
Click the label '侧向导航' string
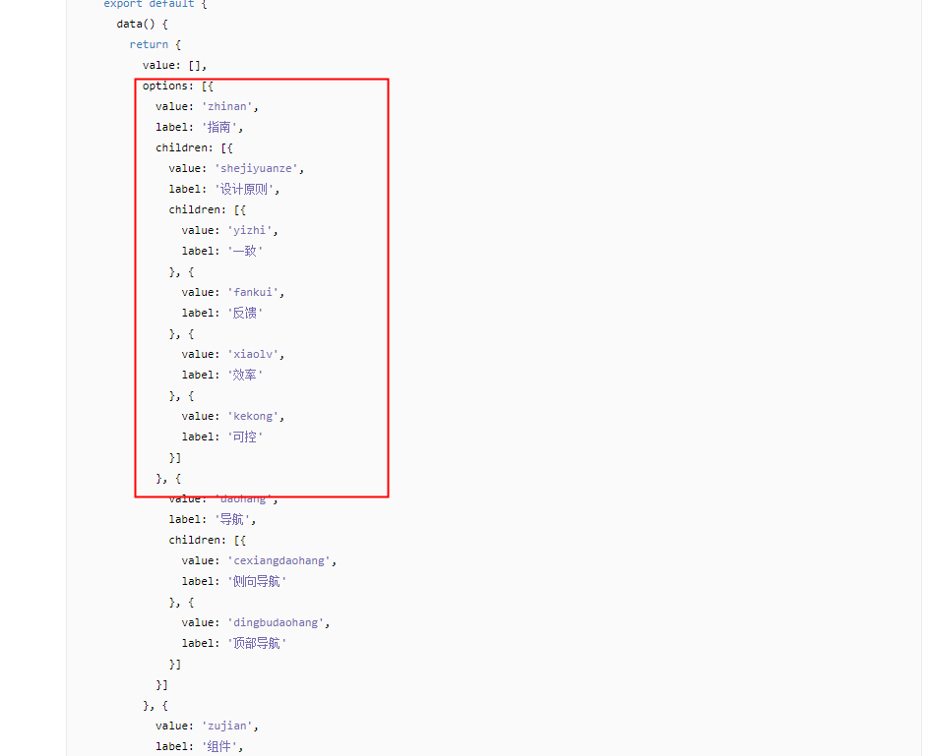pyautogui.click(x=257, y=582)
